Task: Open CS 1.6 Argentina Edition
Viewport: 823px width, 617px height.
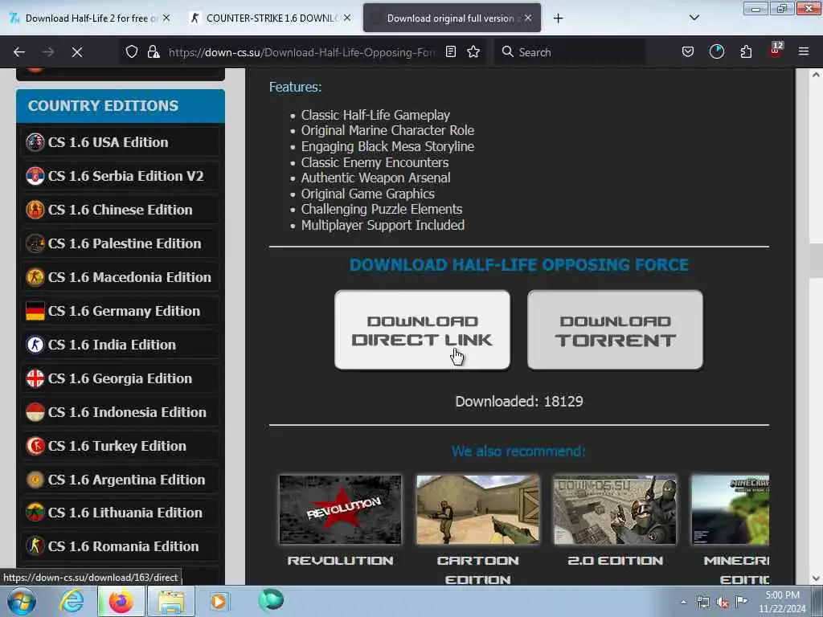Action: click(x=121, y=480)
